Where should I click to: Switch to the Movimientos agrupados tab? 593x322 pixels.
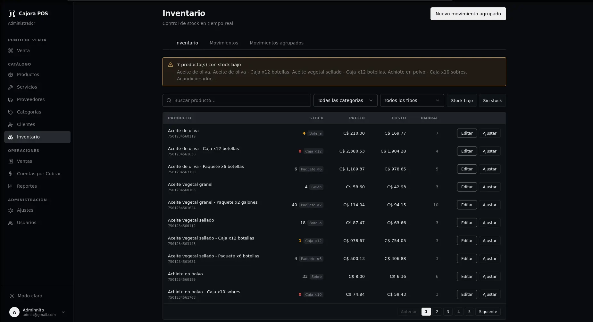click(277, 43)
